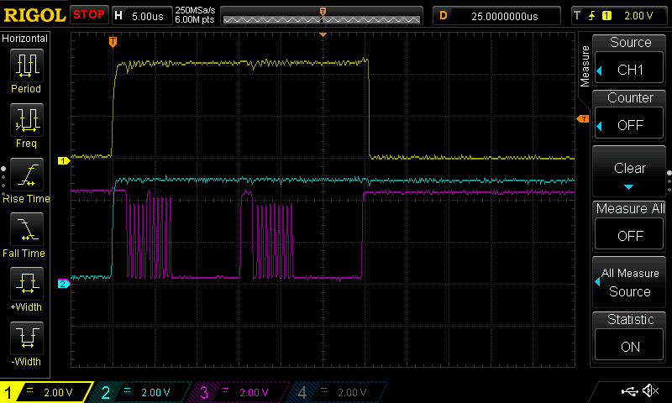The width and height of the screenshot is (672, 403).
Task: Choose the Rise Time measurement icon
Action: (26, 176)
